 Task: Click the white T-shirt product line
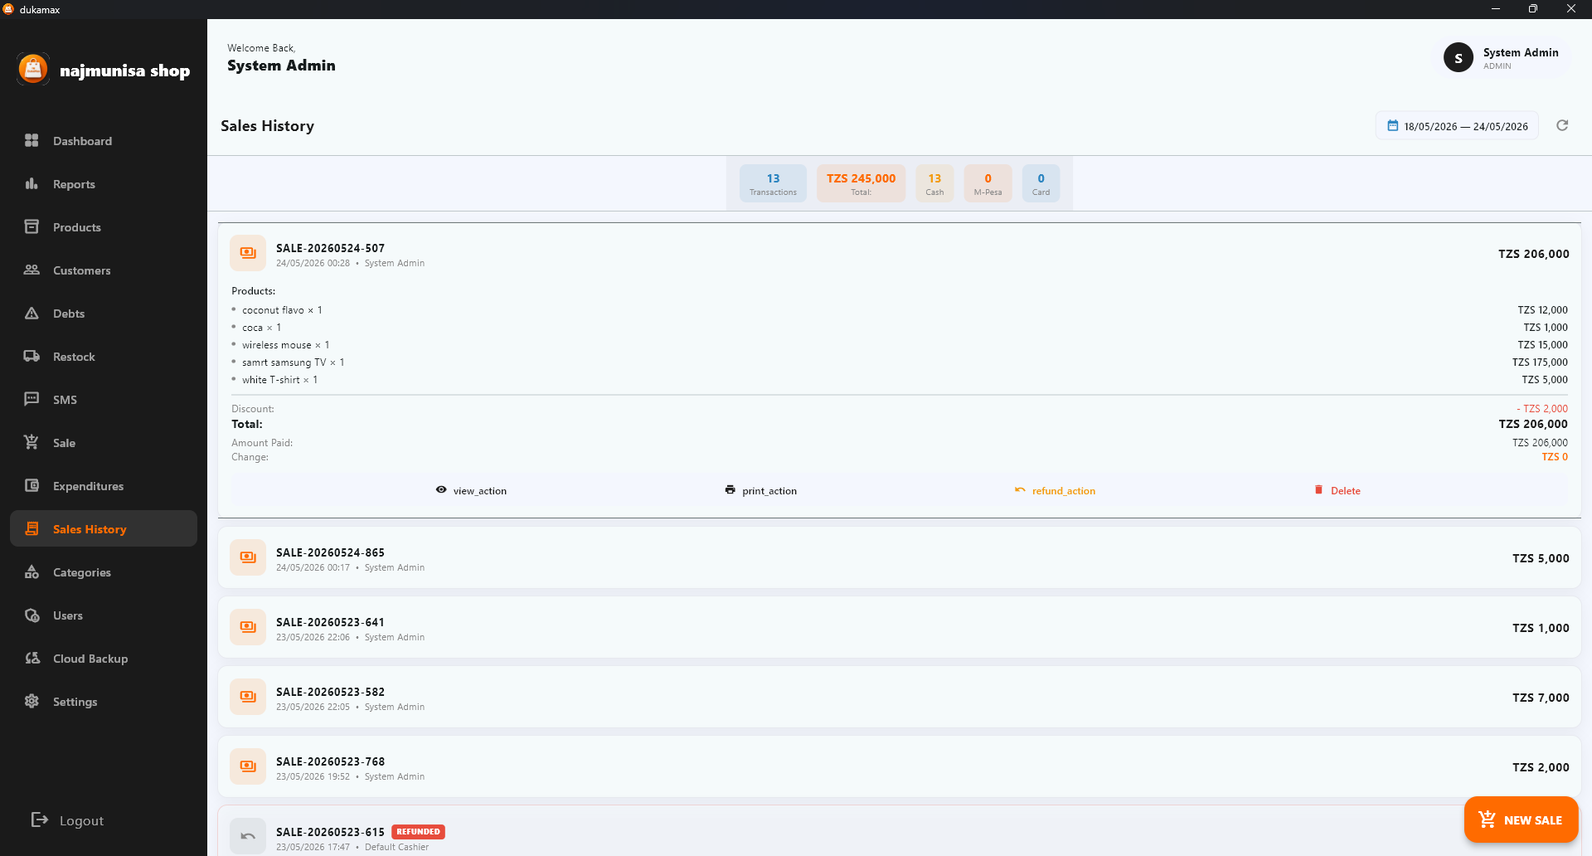click(x=899, y=380)
